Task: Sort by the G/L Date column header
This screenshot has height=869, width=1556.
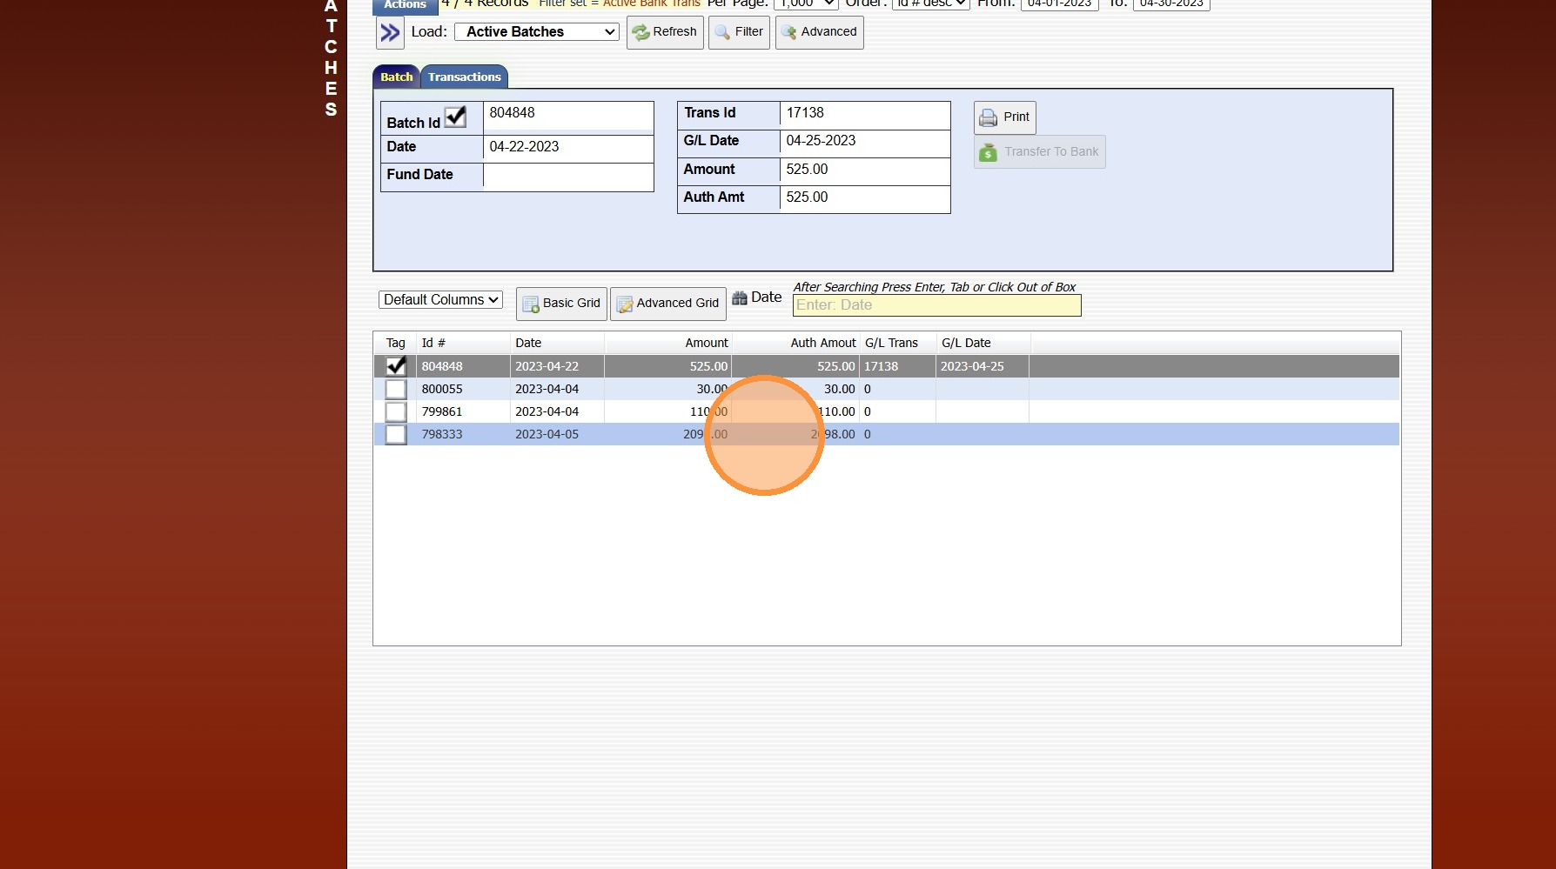Action: click(x=983, y=344)
